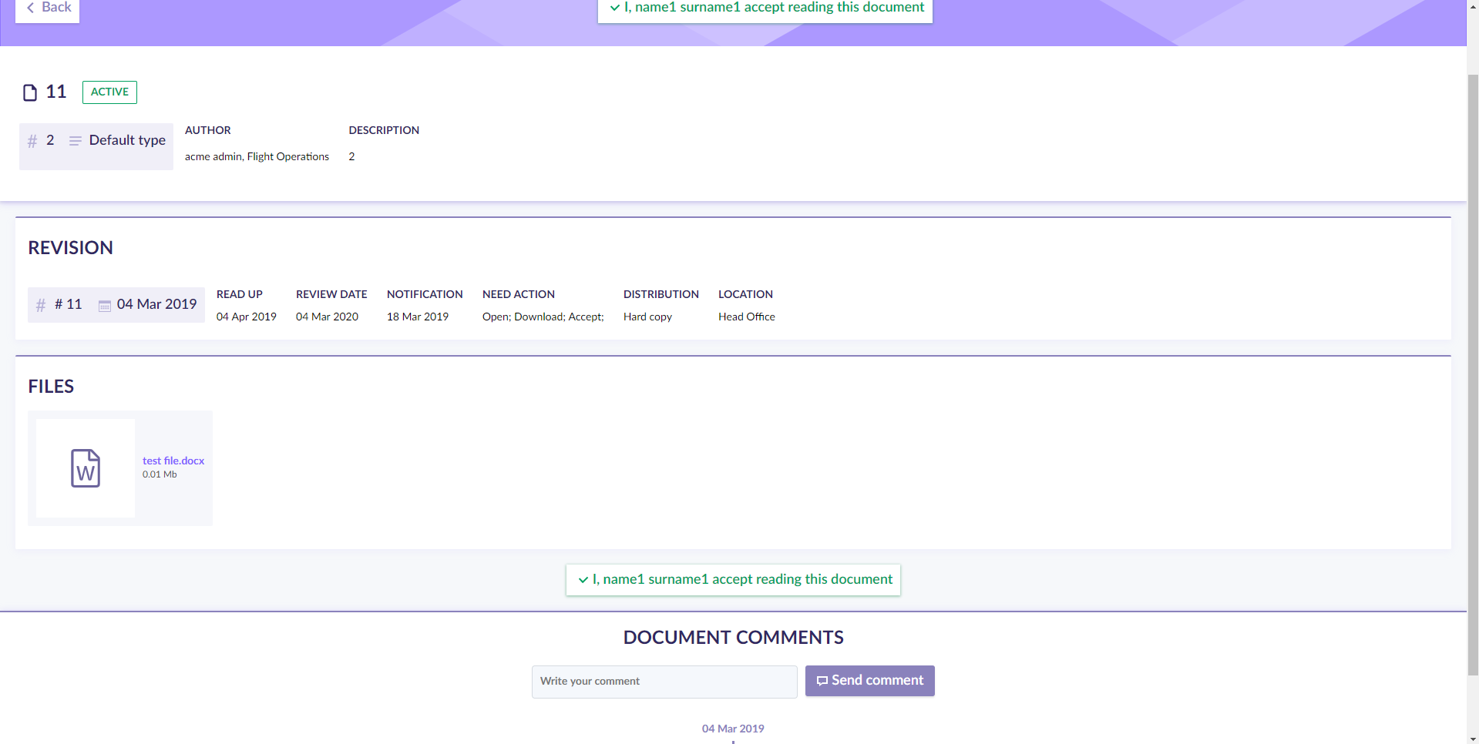Click the Default type label

coord(127,140)
